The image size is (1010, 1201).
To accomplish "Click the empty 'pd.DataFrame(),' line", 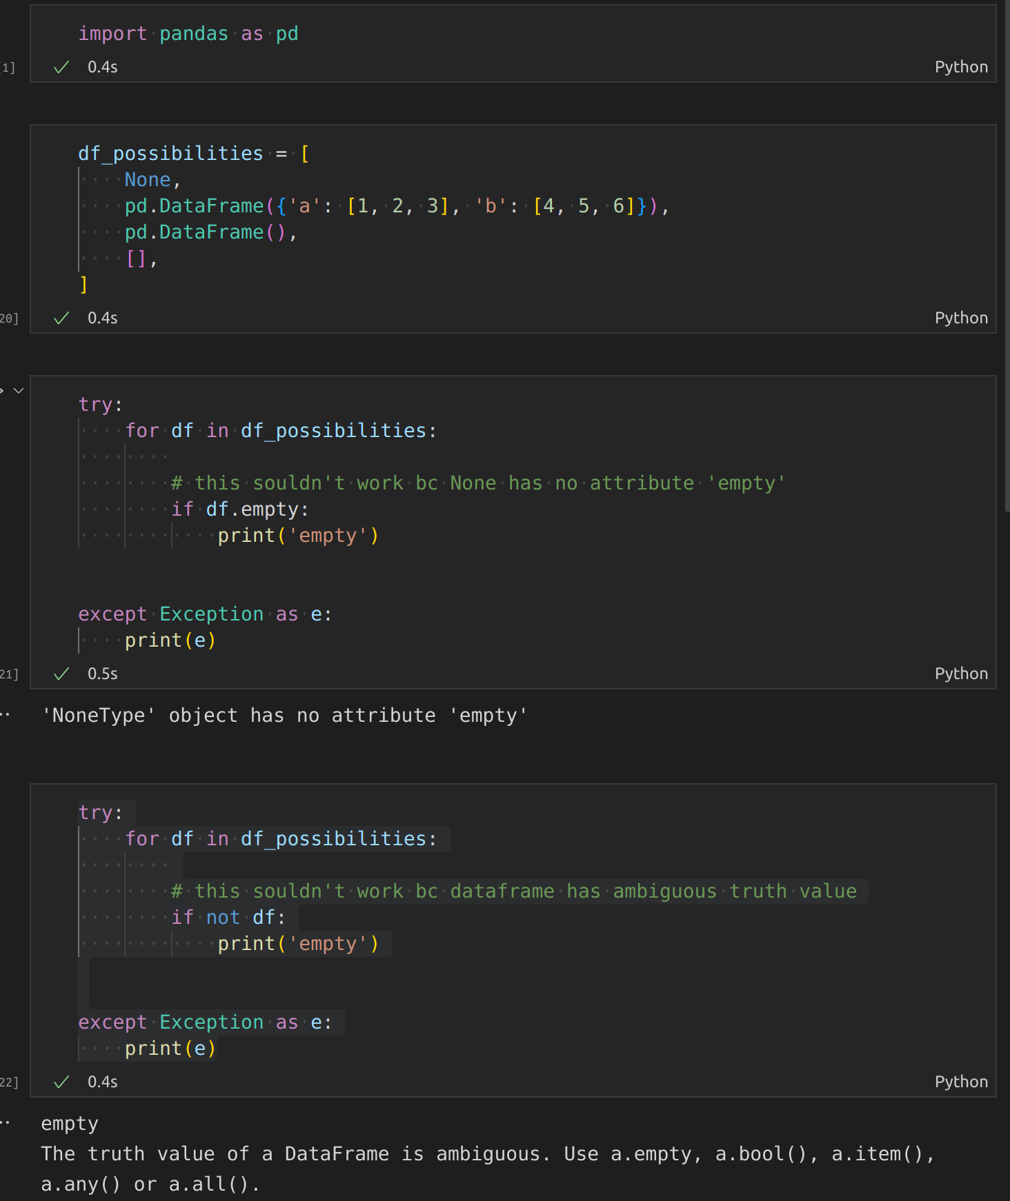I will click(210, 232).
